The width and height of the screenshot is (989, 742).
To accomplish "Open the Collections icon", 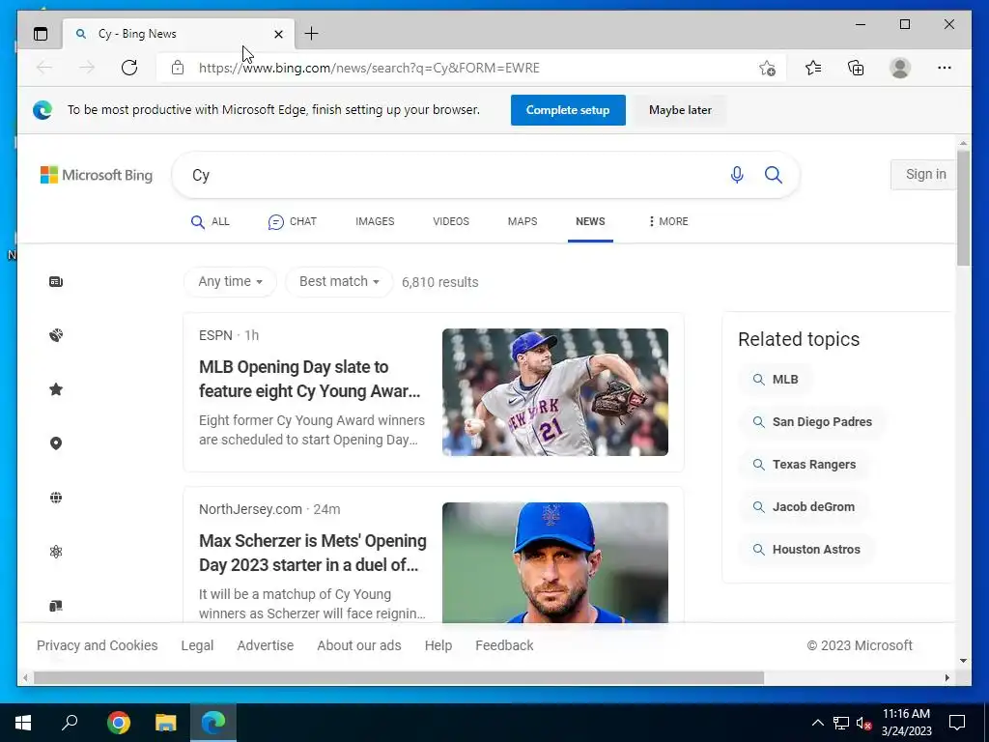I will coord(856,68).
